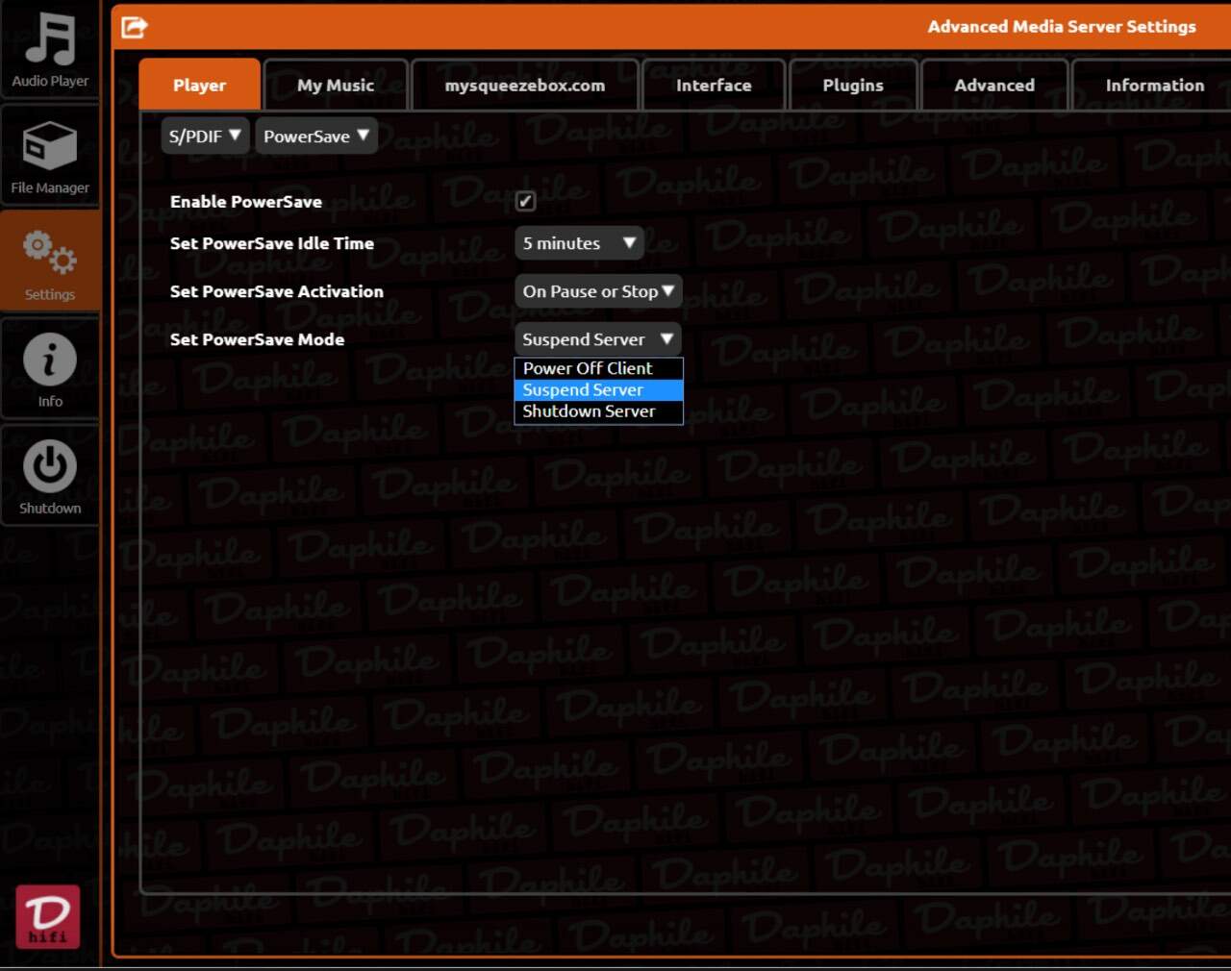The height and width of the screenshot is (971, 1231).
Task: Click the Shutdown power icon
Action: click(x=50, y=477)
